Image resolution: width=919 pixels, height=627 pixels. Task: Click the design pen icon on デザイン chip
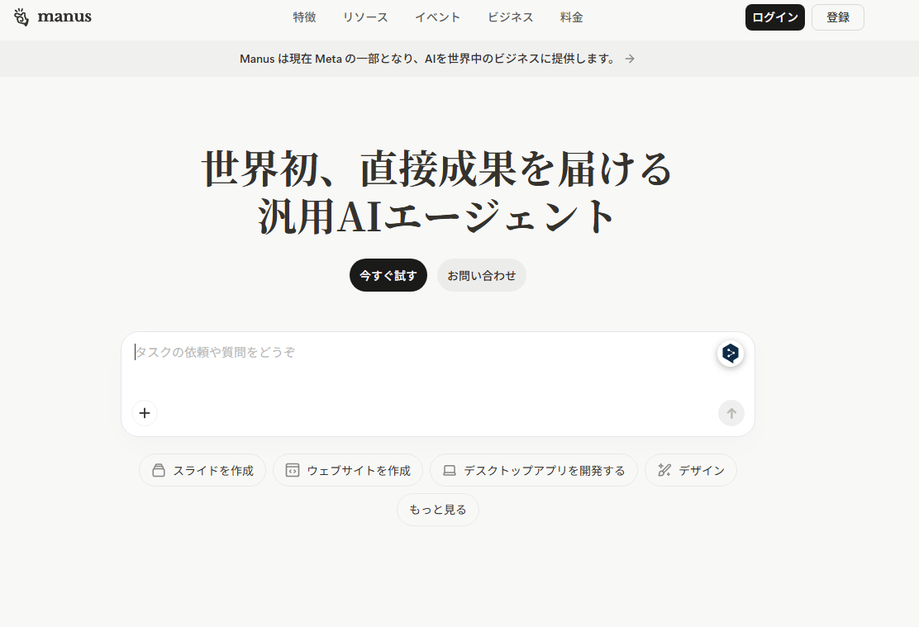[664, 470]
